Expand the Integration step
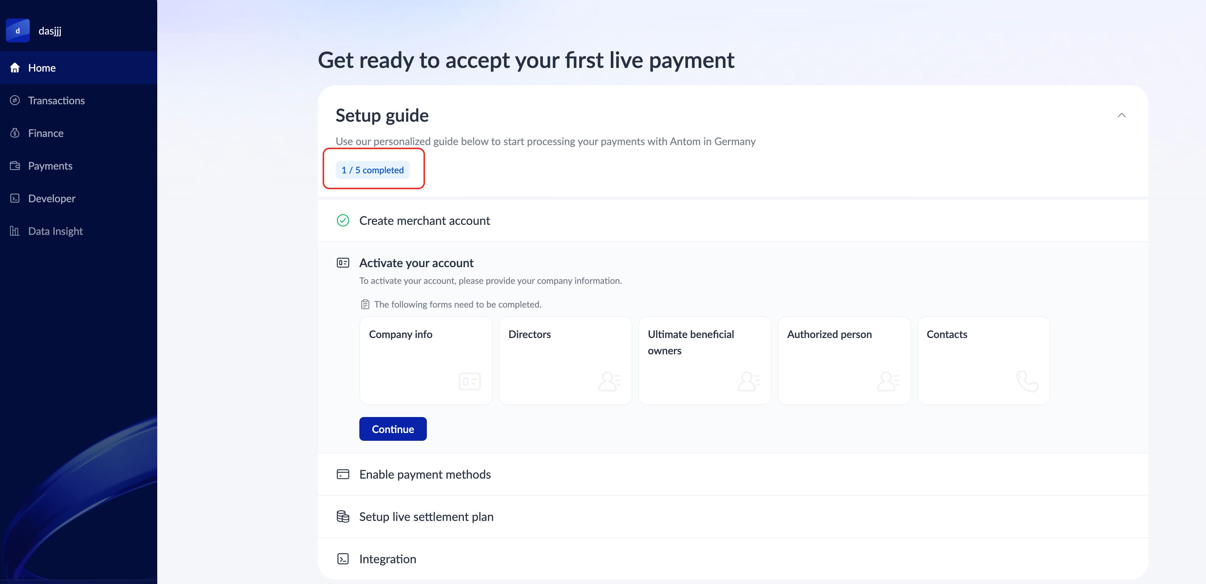Viewport: 1206px width, 584px height. (387, 559)
